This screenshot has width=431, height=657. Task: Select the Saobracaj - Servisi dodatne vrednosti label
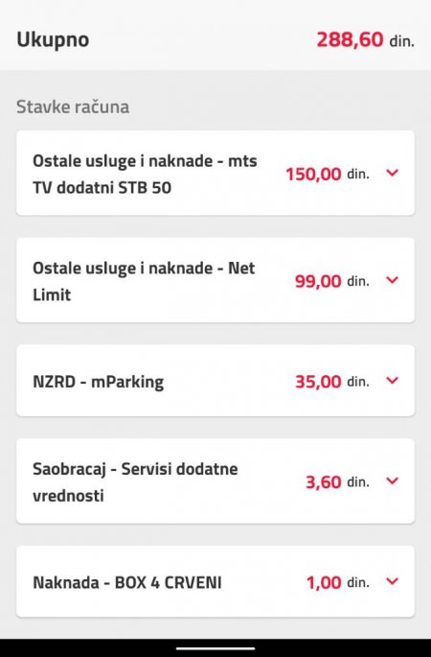pos(135,481)
